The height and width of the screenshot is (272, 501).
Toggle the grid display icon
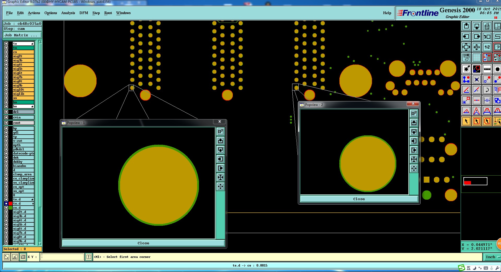coord(477,57)
